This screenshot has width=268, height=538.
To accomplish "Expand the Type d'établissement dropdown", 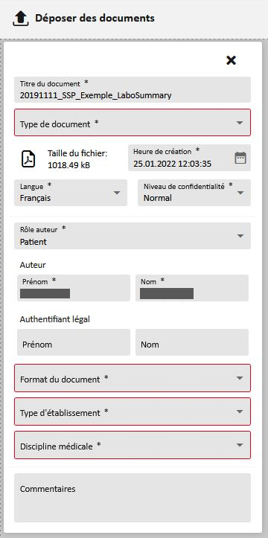I will 133,411.
